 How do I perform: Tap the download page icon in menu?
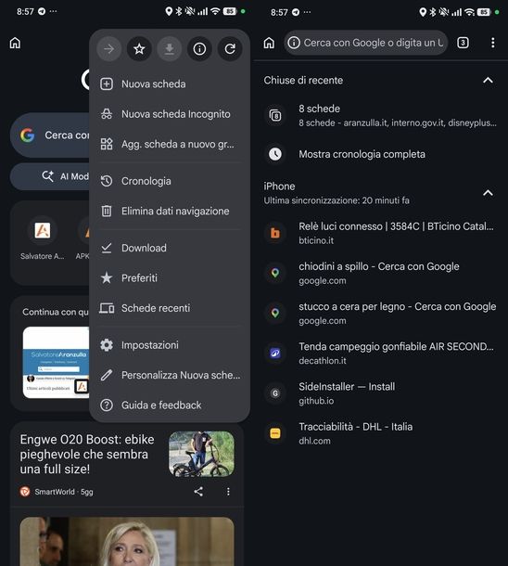click(169, 49)
